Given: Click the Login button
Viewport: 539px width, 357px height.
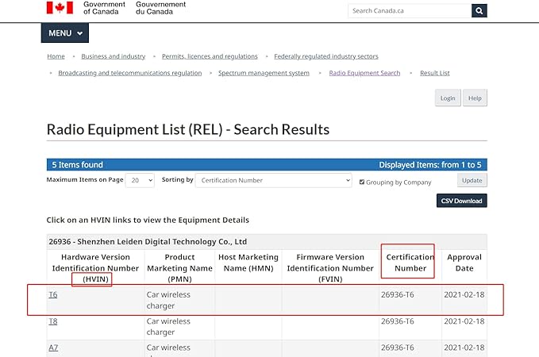Looking at the screenshot, I should tap(448, 98).
